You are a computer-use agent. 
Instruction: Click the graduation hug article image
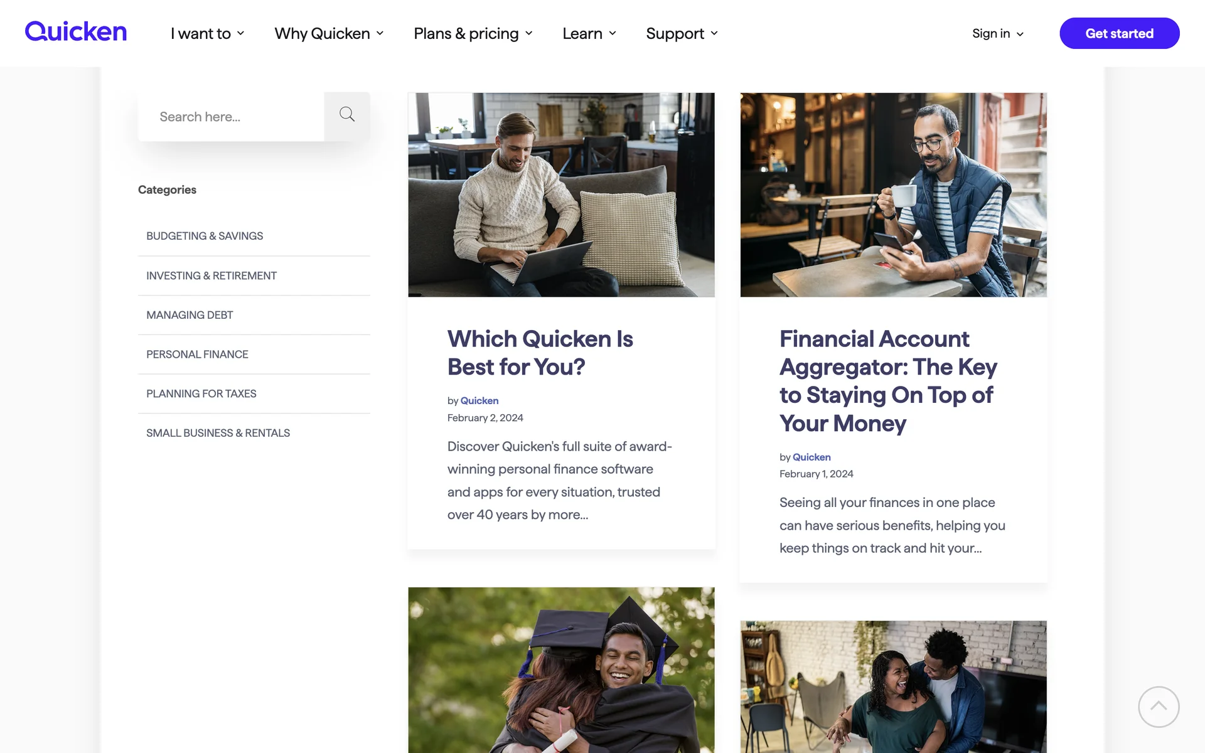(561, 669)
